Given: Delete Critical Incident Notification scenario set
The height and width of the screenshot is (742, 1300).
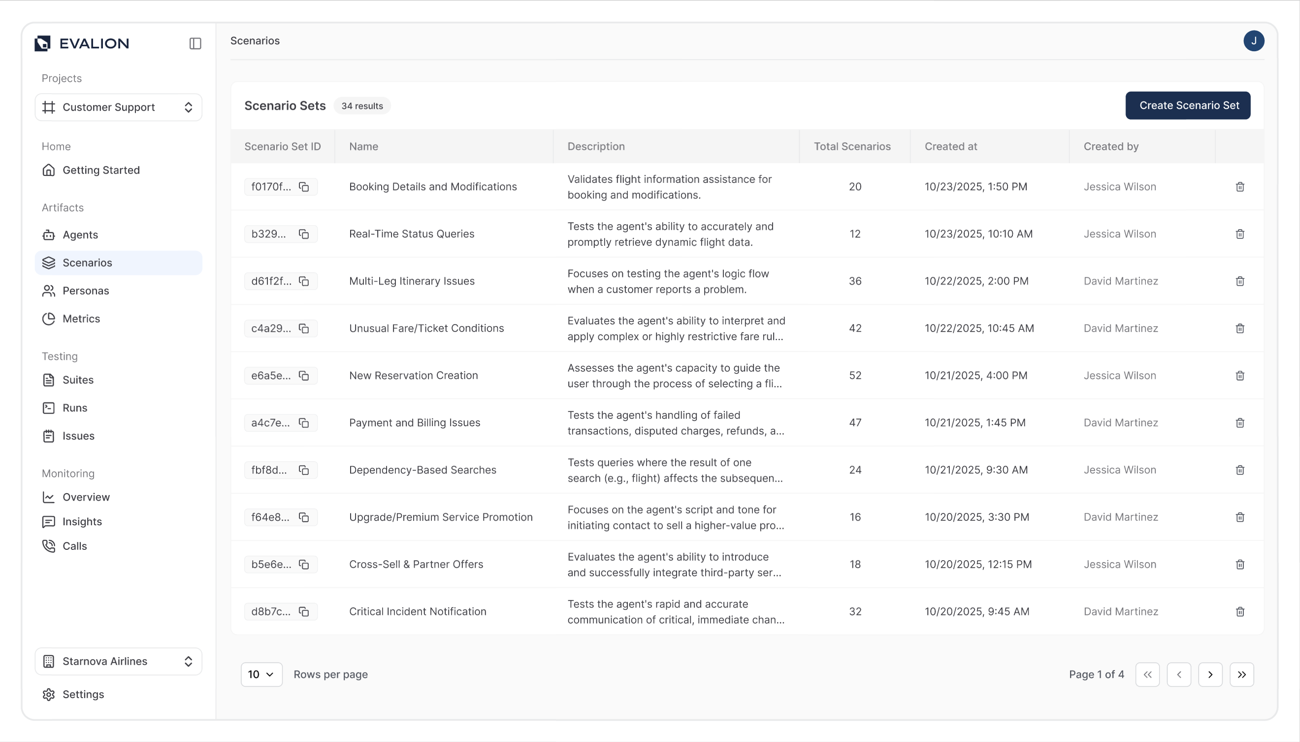Looking at the screenshot, I should (x=1240, y=611).
